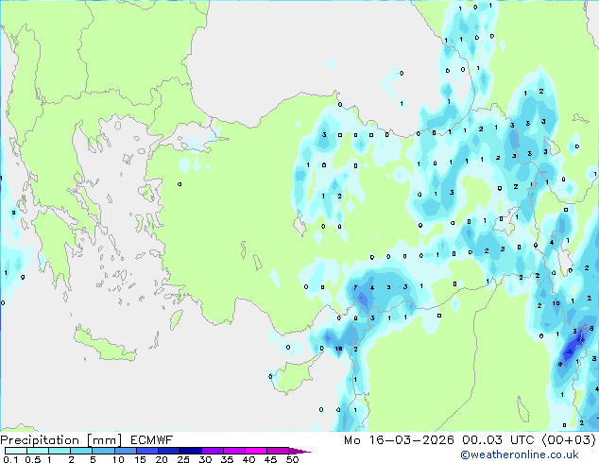Click the legend label "50"
Viewport: 599px width, 463px height.
[x=292, y=459]
